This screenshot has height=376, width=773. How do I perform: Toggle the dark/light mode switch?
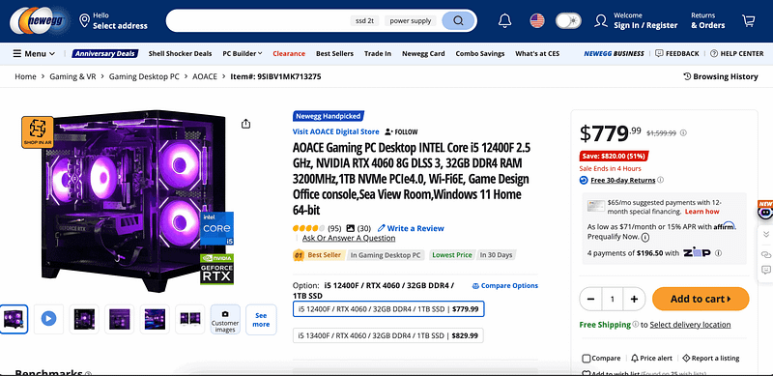[x=568, y=20]
